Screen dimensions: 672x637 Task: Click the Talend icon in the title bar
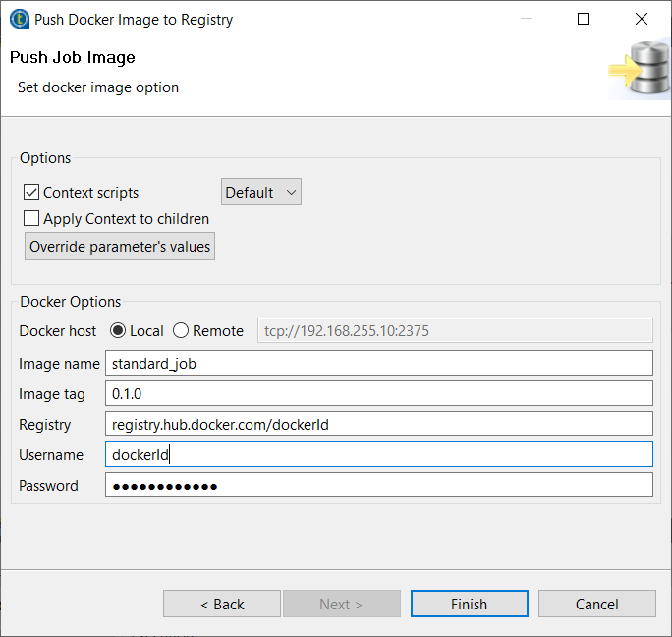pos(18,19)
